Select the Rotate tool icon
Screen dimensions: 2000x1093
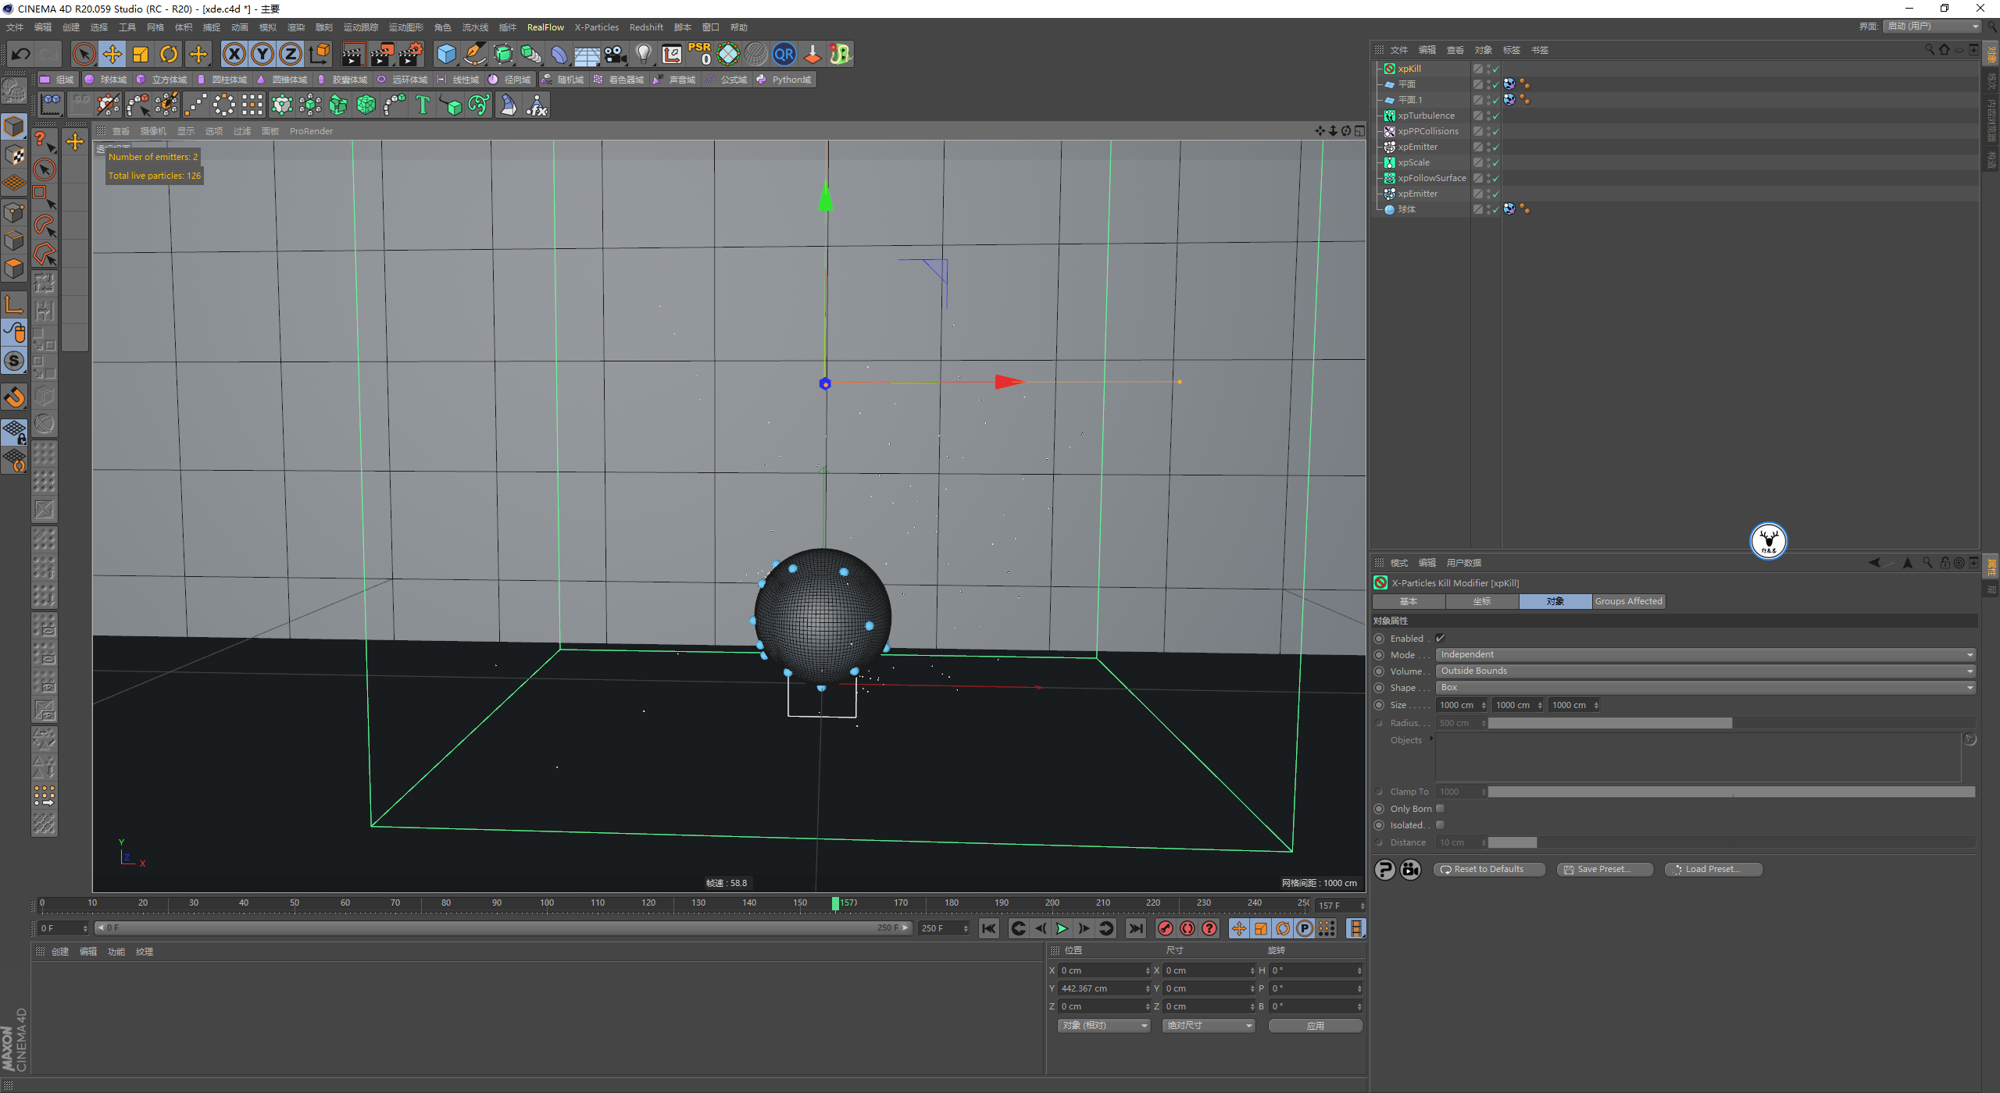click(169, 54)
